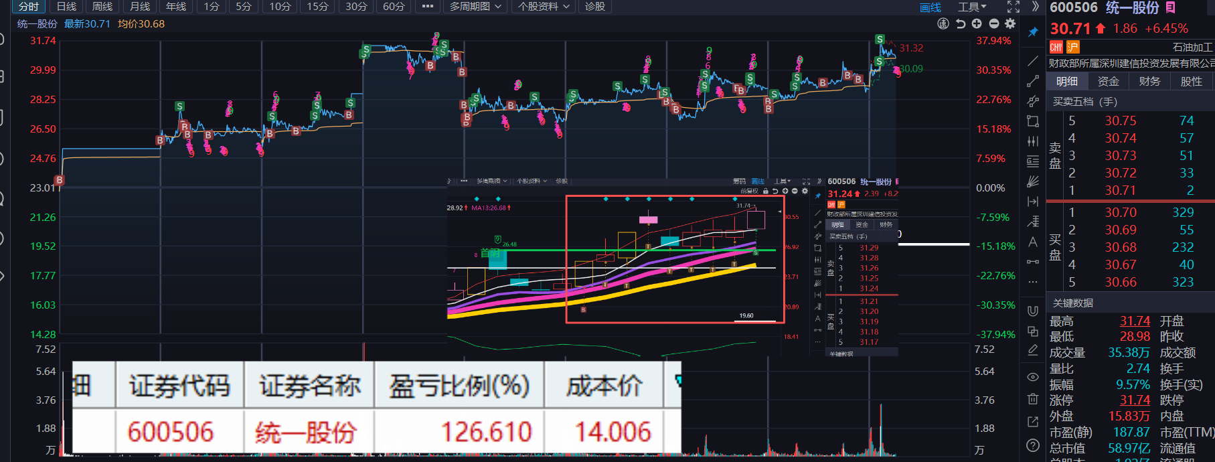Select the vertical bars measuring tool
The height and width of the screenshot is (462, 1215).
(x=1033, y=141)
